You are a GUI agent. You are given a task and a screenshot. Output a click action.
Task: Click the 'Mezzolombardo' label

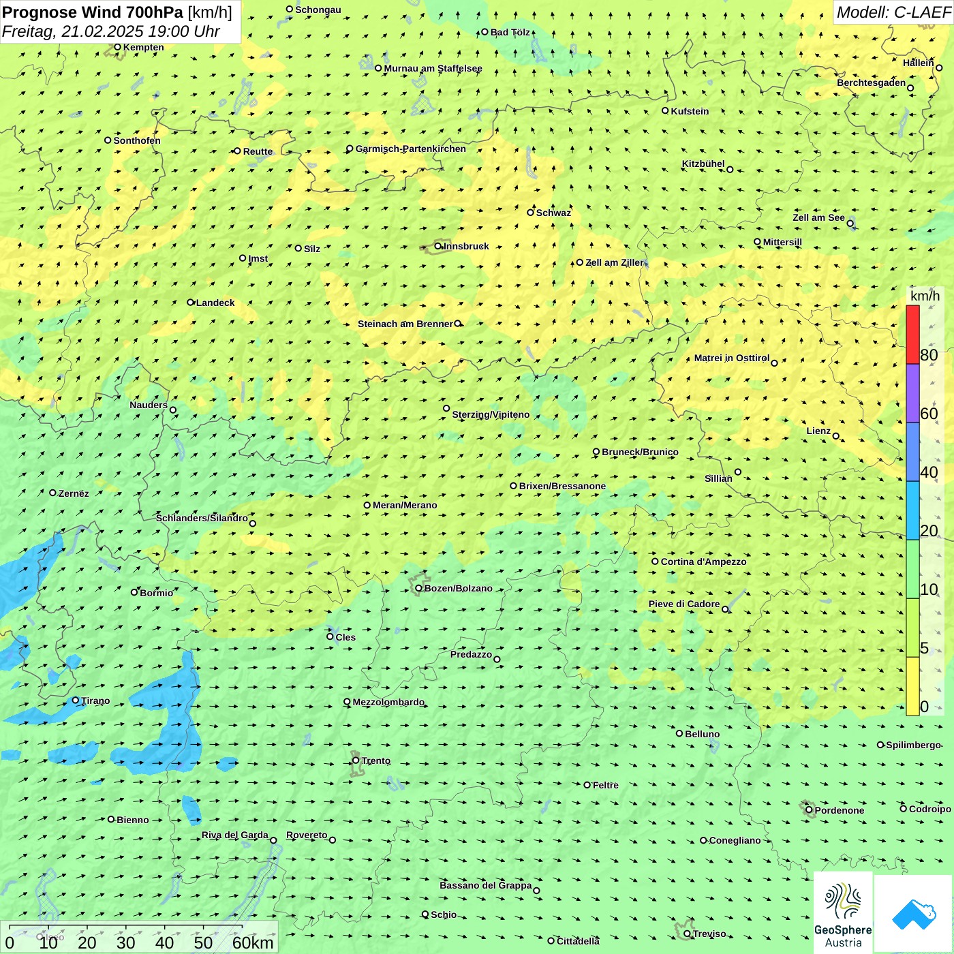388,702
